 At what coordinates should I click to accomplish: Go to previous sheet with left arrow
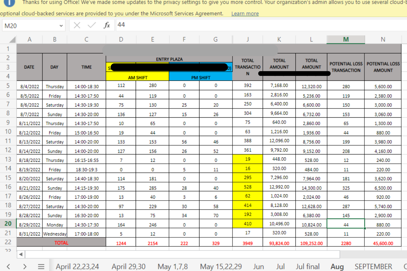(x=8, y=267)
